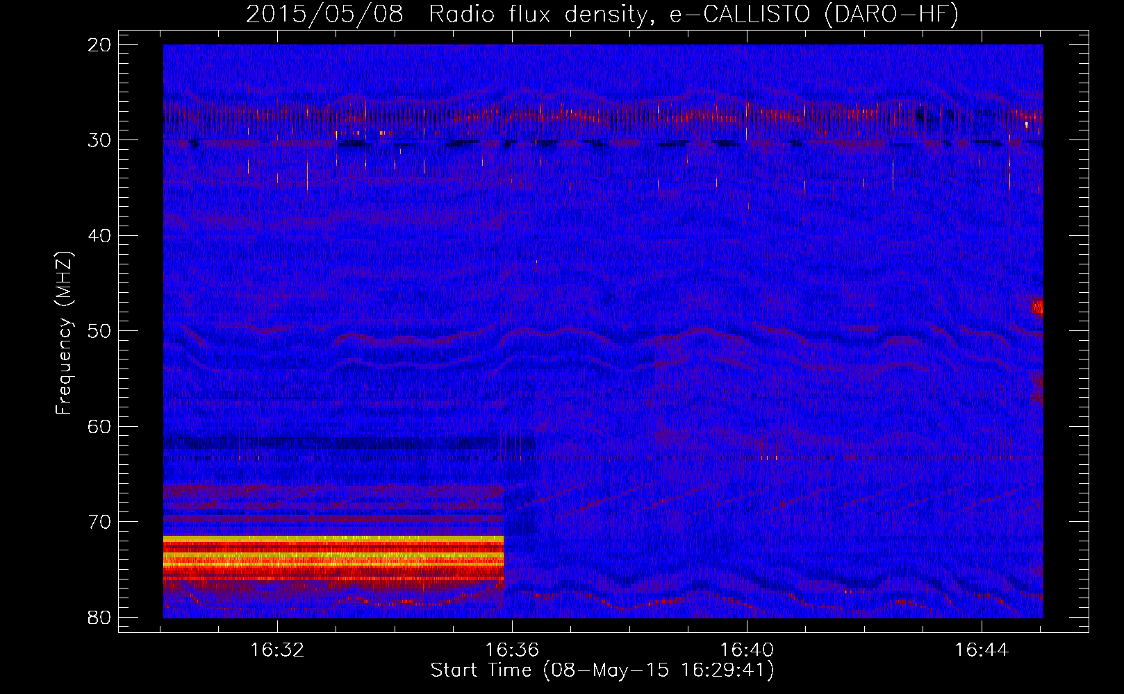1124x694 pixels.
Task: Click the 80 frequency tick label
Action: pos(100,617)
